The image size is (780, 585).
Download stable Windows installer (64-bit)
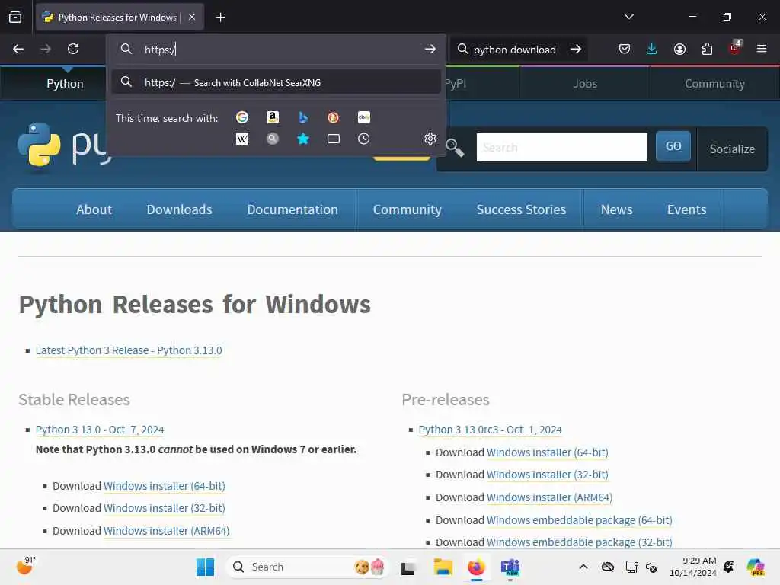(165, 486)
